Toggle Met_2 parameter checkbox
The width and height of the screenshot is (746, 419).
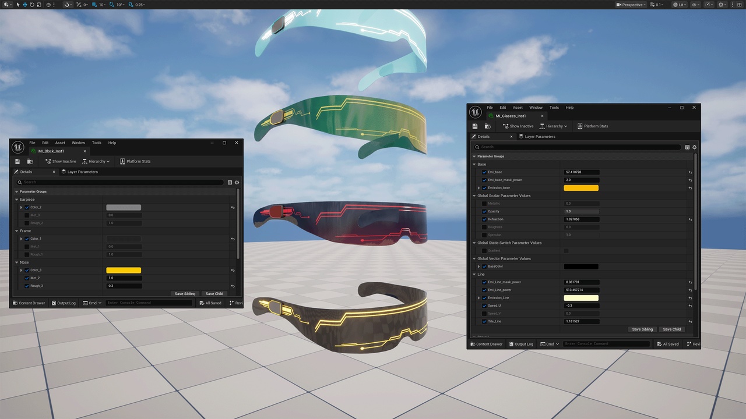click(27, 278)
